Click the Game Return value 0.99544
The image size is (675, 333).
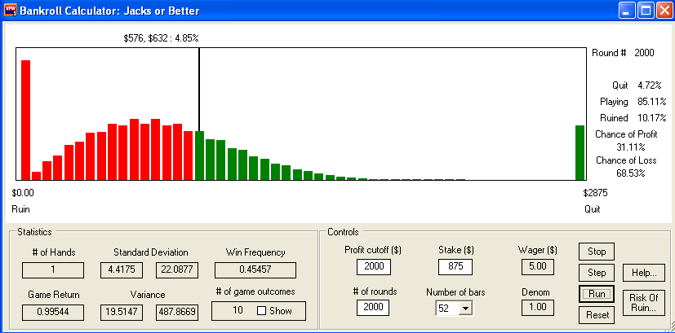coord(53,313)
